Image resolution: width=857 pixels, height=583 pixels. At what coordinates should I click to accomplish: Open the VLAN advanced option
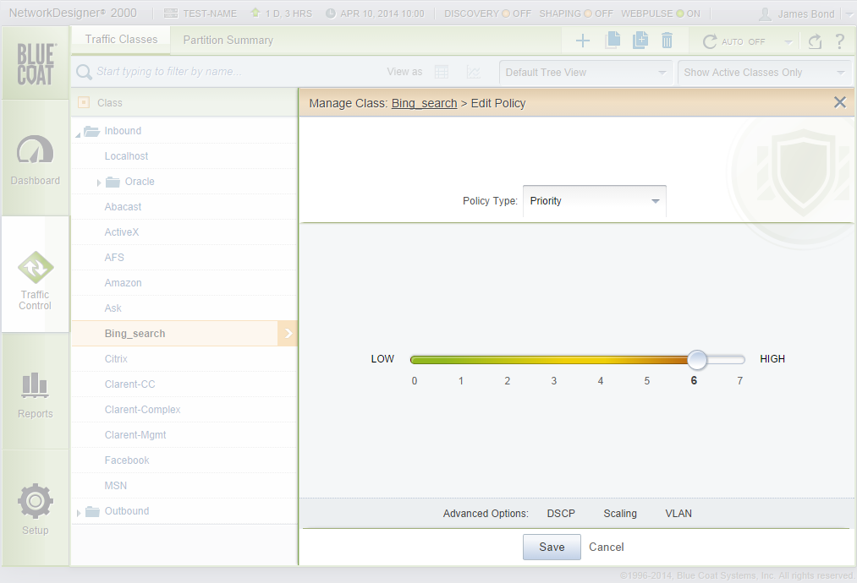click(x=678, y=514)
